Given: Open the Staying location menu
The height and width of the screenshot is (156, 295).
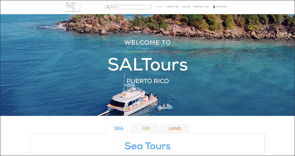Looking at the screenshot, I should [x=221, y=7].
